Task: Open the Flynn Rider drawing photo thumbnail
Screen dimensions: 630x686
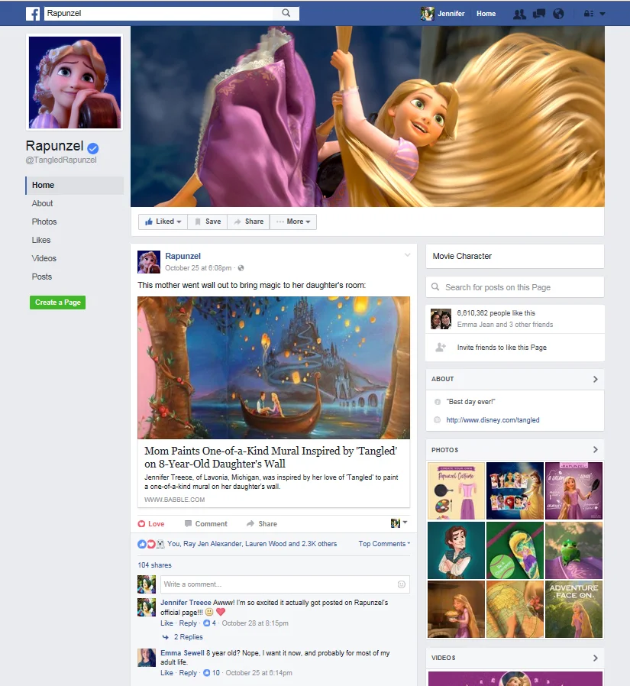Action: (x=456, y=550)
